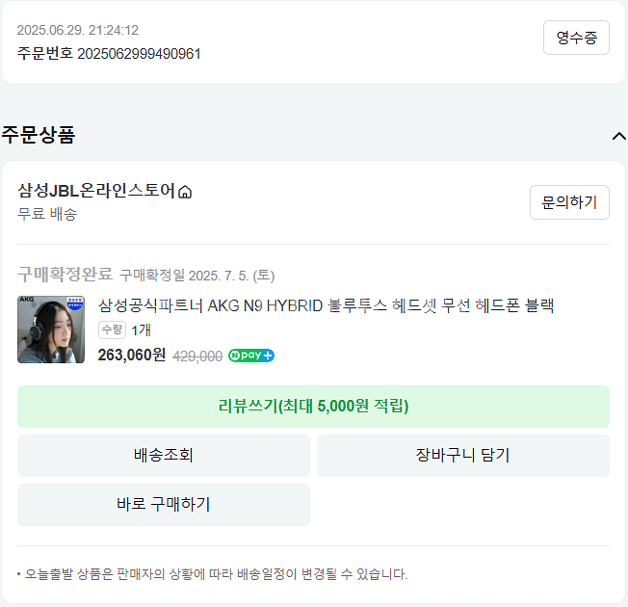
Task: Click the 문의하기 inquiry button
Action: (569, 202)
